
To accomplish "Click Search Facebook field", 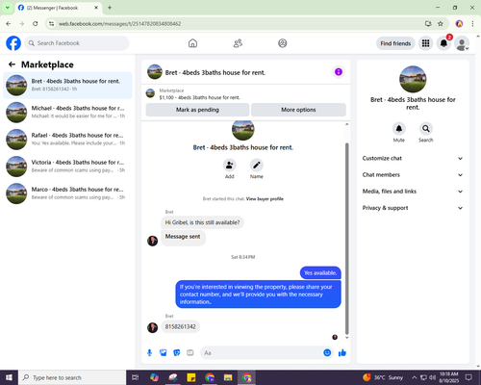I will 77,43.
